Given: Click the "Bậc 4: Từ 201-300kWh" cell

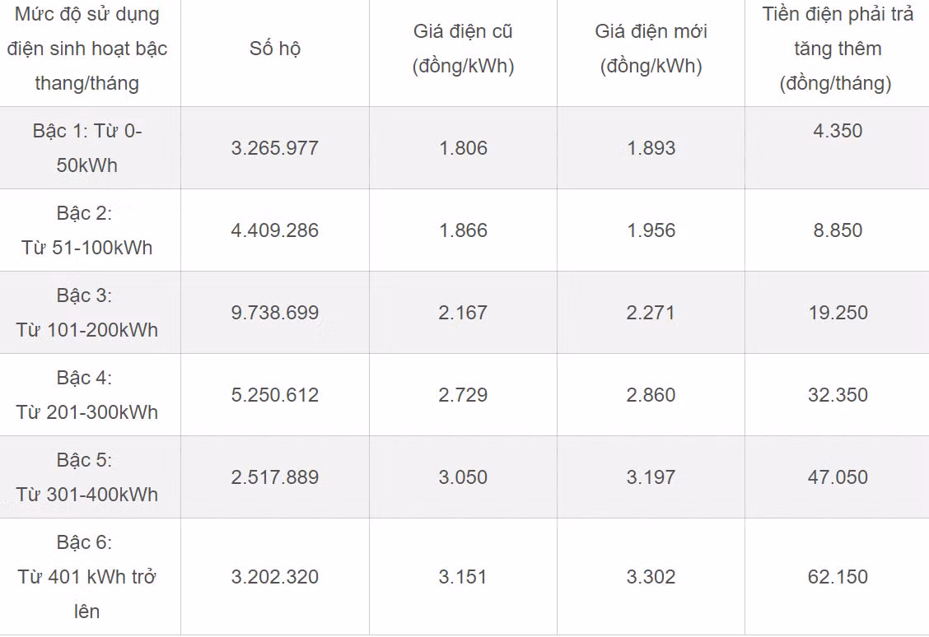Looking at the screenshot, I should pyautogui.click(x=87, y=395).
